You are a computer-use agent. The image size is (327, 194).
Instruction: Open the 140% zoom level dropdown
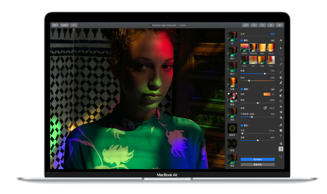point(64,25)
